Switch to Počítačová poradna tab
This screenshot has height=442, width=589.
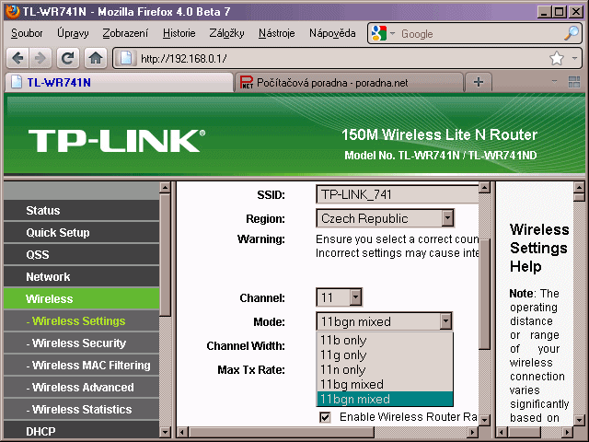[x=349, y=82]
